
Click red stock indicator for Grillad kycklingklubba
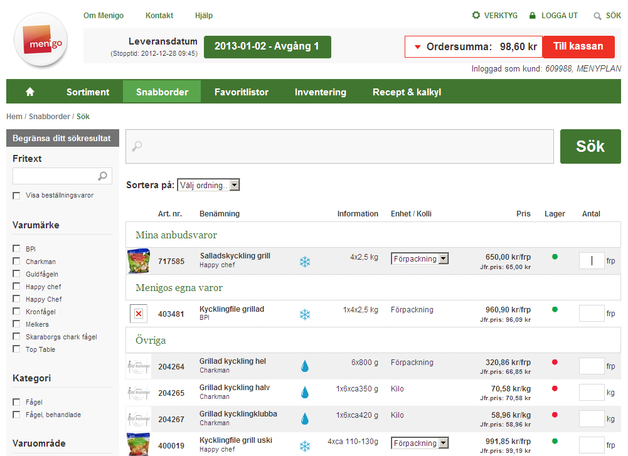(555, 415)
